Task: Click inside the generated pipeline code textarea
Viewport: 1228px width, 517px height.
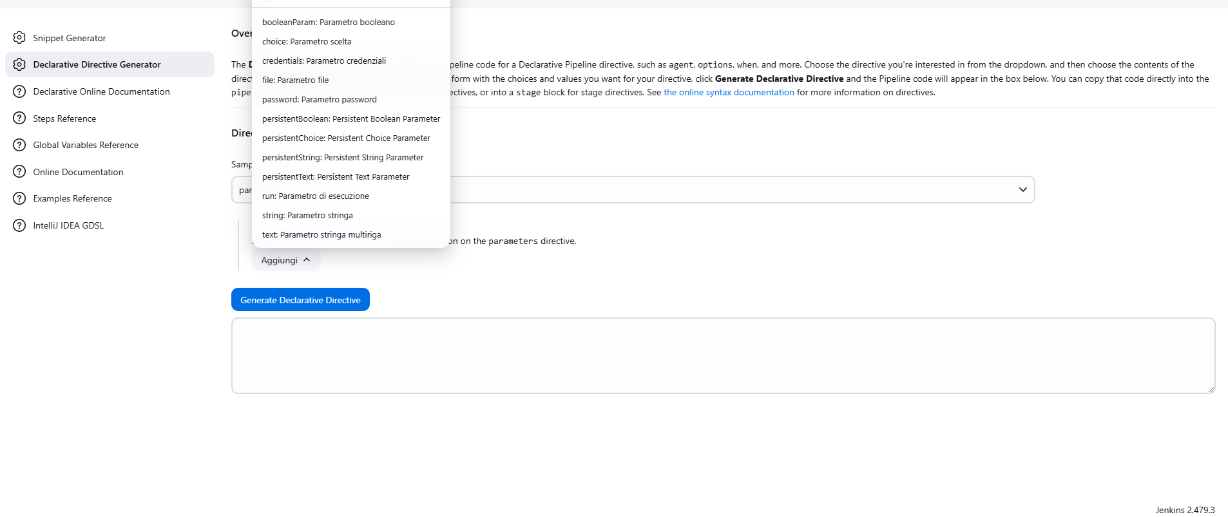Action: click(722, 355)
